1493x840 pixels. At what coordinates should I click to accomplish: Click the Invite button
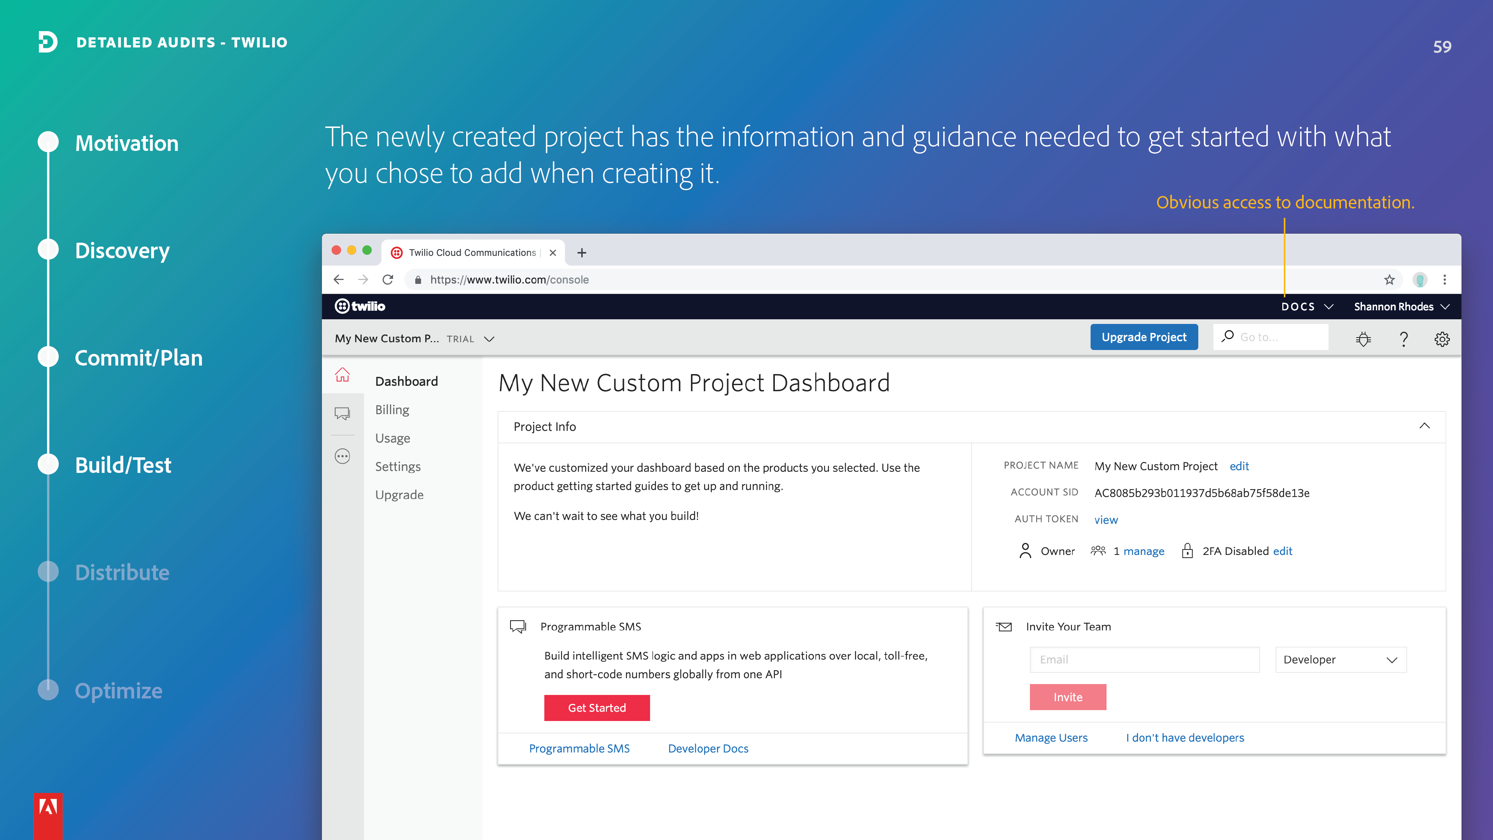[x=1068, y=697]
